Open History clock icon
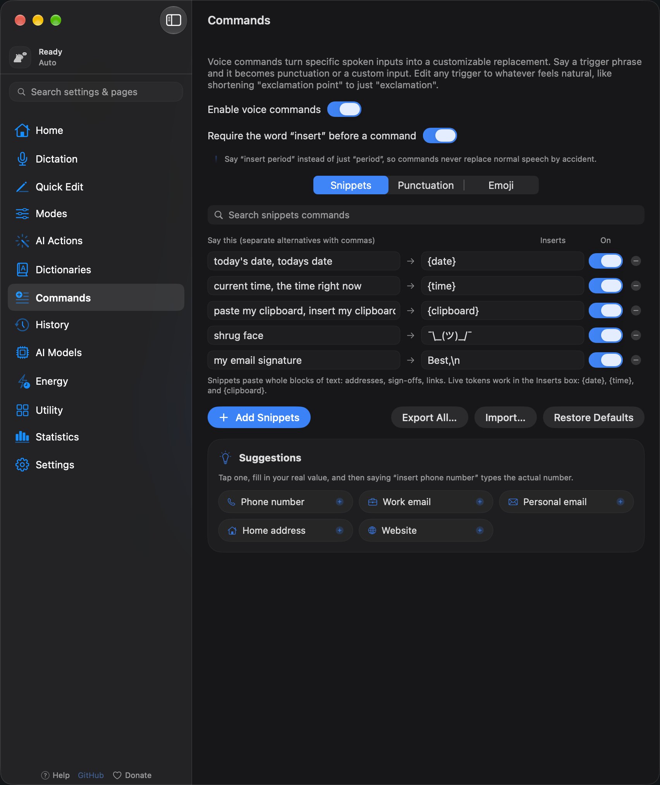The height and width of the screenshot is (785, 660). click(x=22, y=325)
